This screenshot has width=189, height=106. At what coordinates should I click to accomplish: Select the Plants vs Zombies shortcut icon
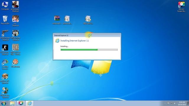pyautogui.click(x=5, y=92)
